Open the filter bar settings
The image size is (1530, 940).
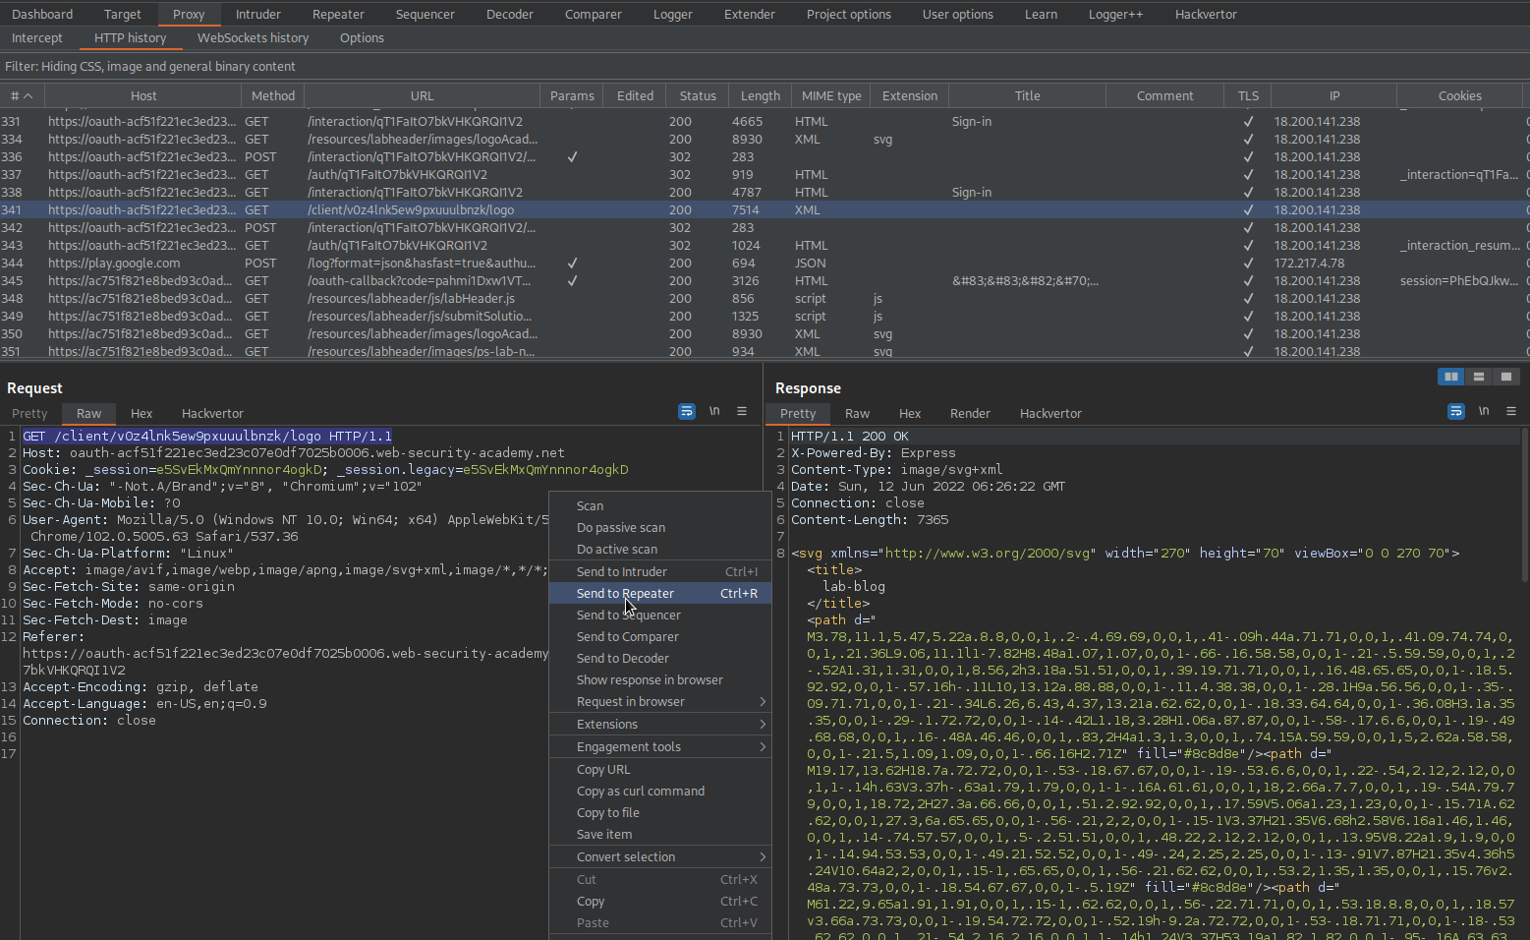pyautogui.click(x=765, y=67)
